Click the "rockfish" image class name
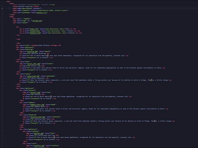This screenshot has width=198, height=148. tap(54, 145)
